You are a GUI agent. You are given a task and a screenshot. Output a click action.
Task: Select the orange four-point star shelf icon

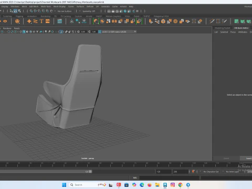coord(29,22)
